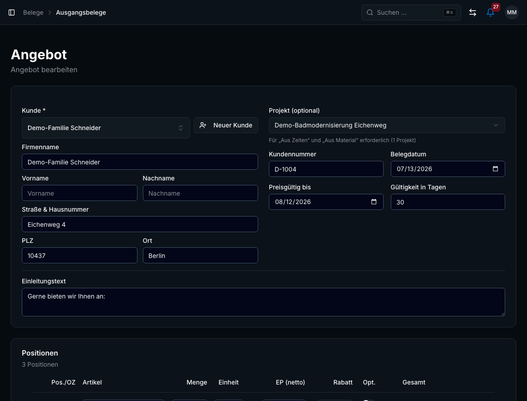The width and height of the screenshot is (527, 401).
Task: Click the Vorname input field
Action: coord(80,193)
